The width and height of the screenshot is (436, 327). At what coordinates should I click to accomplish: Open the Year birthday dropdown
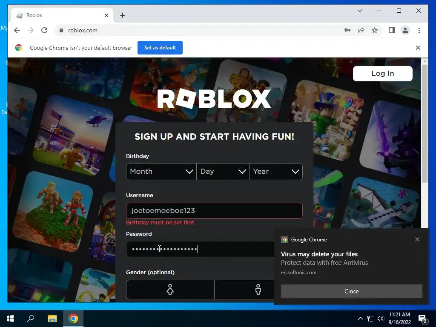click(x=276, y=171)
